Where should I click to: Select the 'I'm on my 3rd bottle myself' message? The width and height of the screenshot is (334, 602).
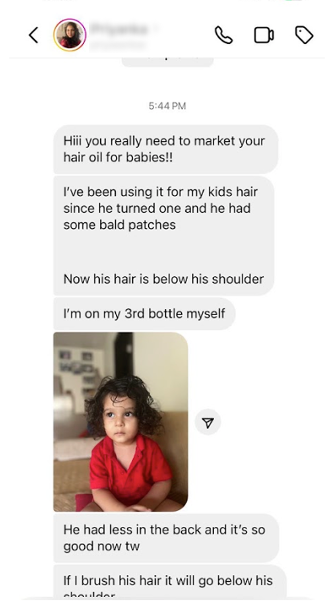tap(144, 313)
